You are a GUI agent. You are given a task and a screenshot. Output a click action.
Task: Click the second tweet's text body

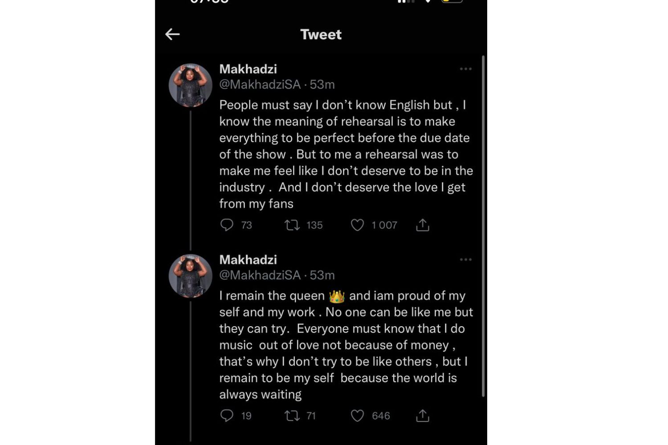tap(345, 345)
